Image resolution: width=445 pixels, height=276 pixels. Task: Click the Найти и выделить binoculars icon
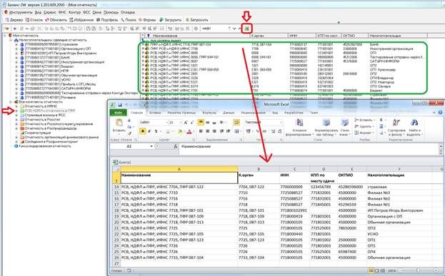click(x=414, y=123)
